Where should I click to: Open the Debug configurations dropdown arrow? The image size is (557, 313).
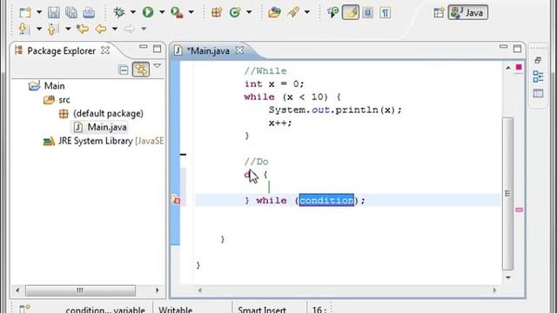tap(133, 12)
